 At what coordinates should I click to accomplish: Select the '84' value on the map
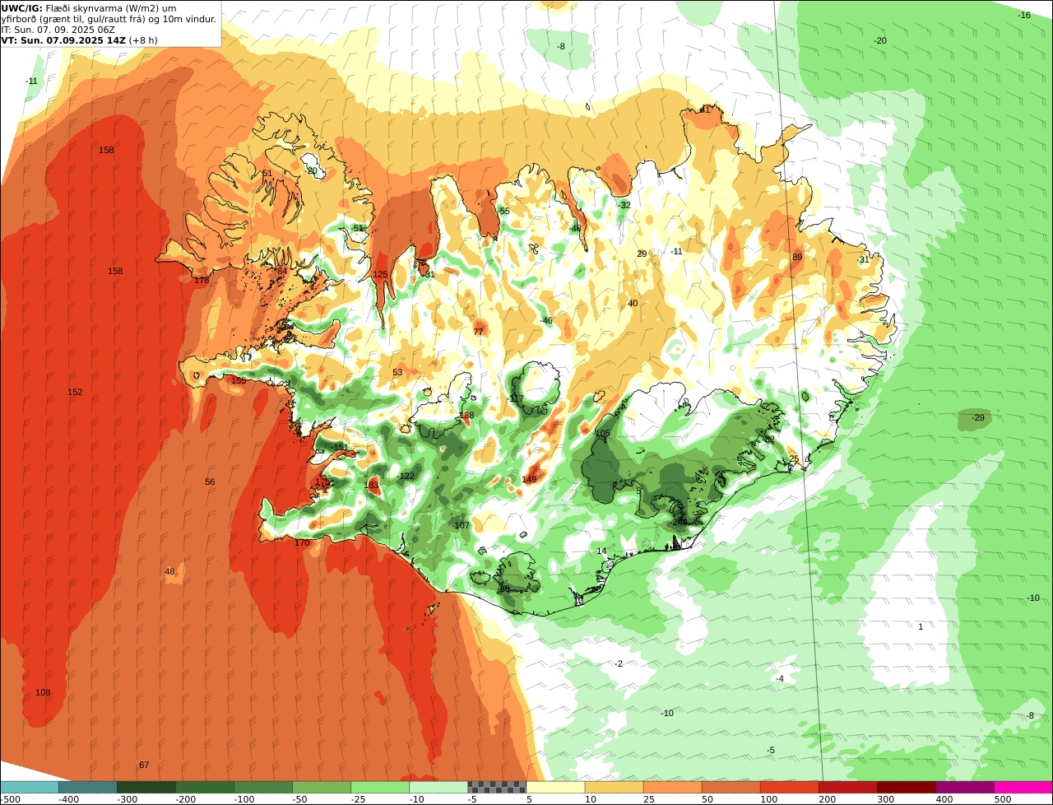click(x=282, y=271)
